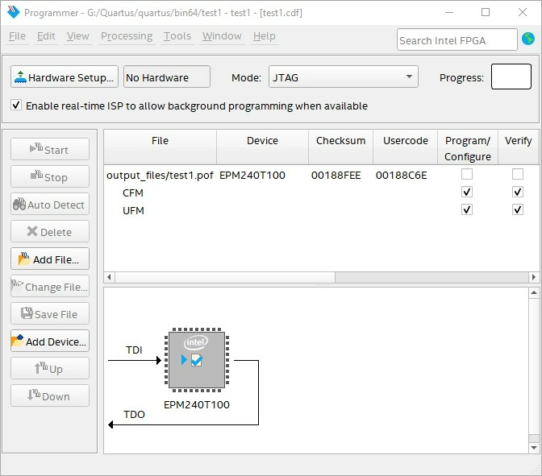
Task: Click the Save File button
Action: [x=50, y=314]
